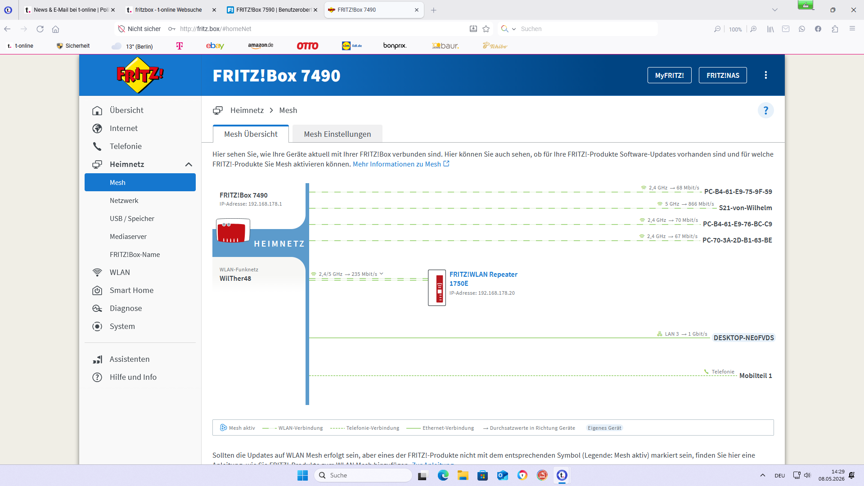Click the taskbar Suche search box
Viewport: 864px width, 486px height.
pos(363,475)
